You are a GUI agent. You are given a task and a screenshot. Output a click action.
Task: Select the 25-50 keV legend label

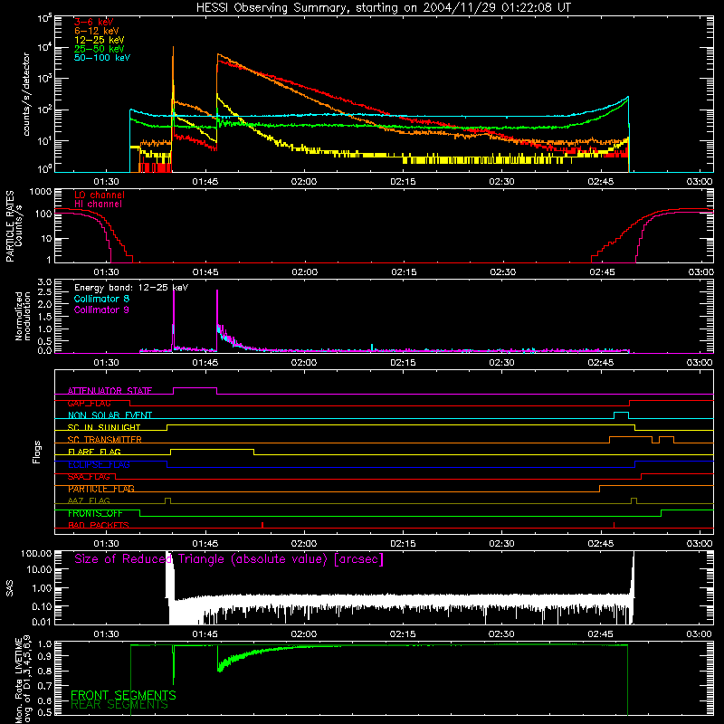tap(100, 49)
